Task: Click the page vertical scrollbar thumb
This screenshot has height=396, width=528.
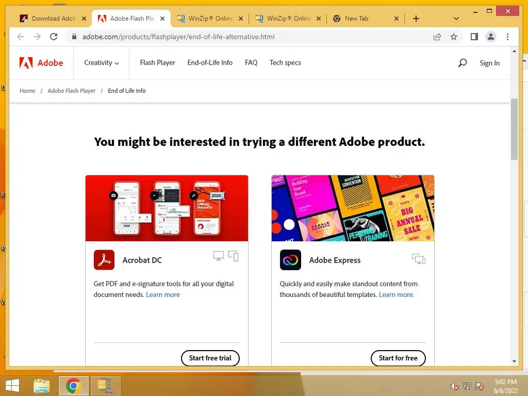Action: (x=514, y=129)
